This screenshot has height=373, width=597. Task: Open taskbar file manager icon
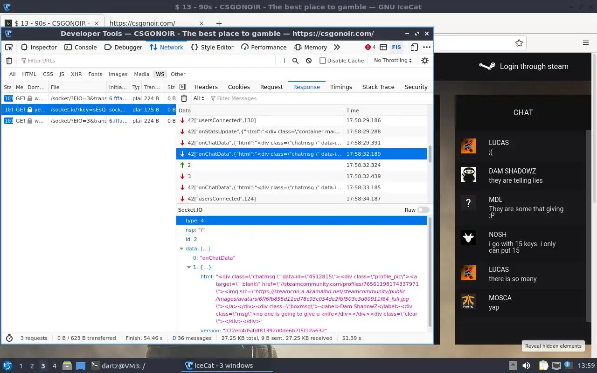point(67,366)
